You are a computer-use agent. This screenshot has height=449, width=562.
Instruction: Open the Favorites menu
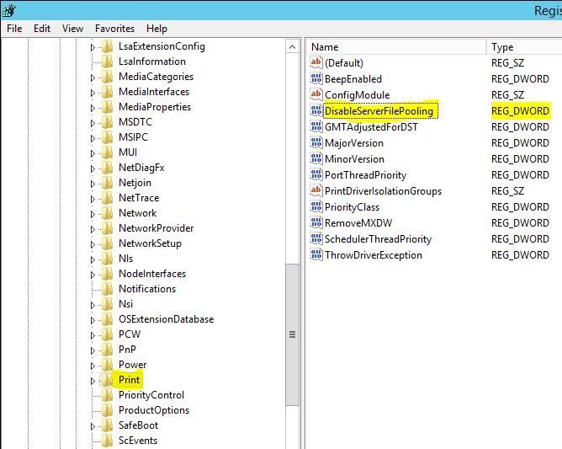[x=114, y=29]
